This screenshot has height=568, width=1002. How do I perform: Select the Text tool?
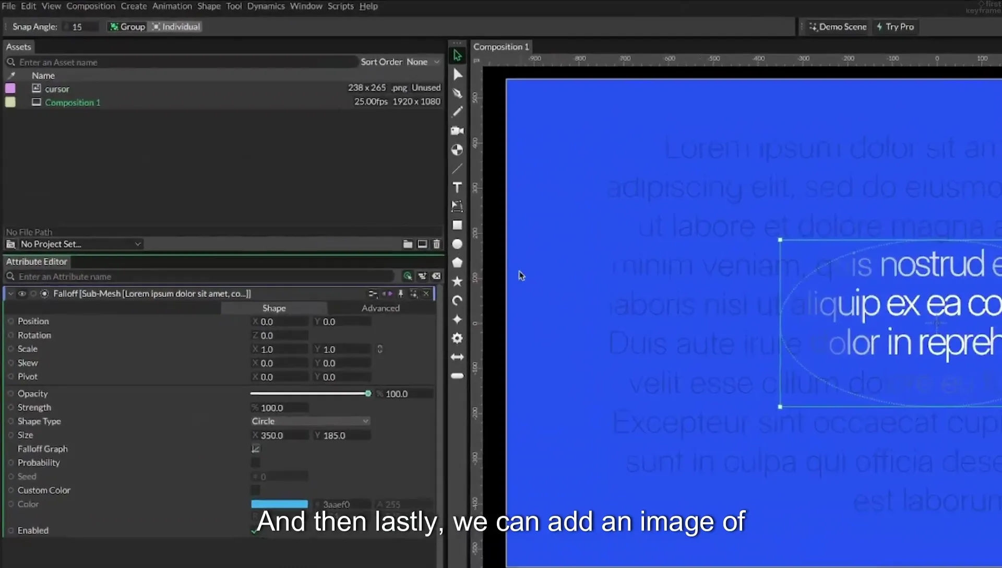click(x=457, y=187)
